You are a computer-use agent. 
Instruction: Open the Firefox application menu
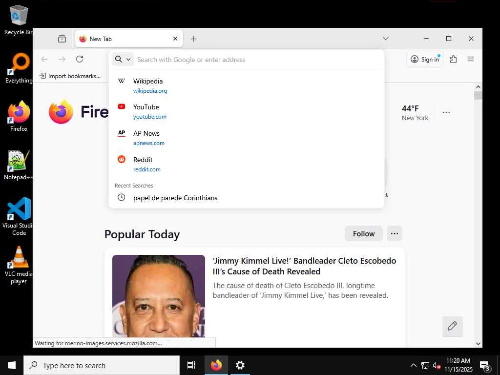[470, 59]
